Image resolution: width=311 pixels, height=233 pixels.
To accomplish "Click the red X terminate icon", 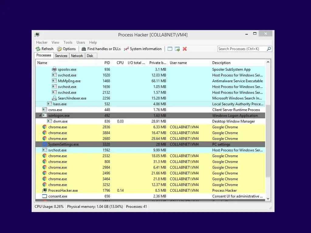I will pos(185,49).
